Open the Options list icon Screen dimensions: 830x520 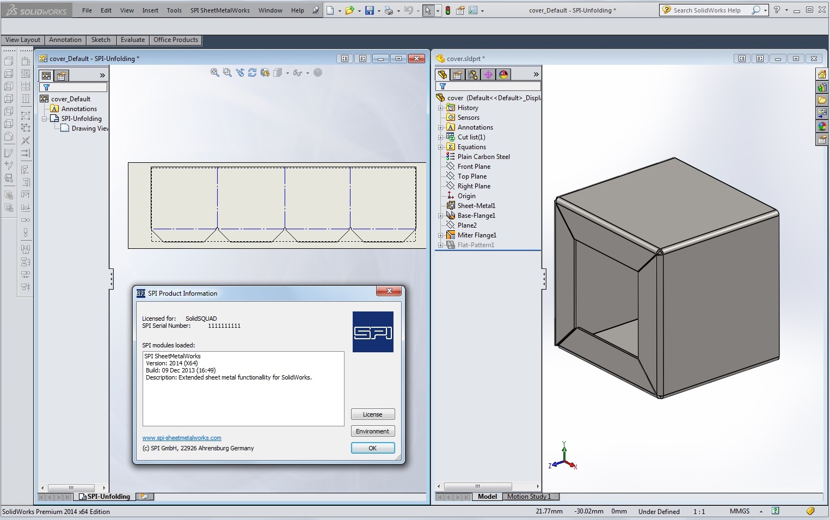point(473,10)
